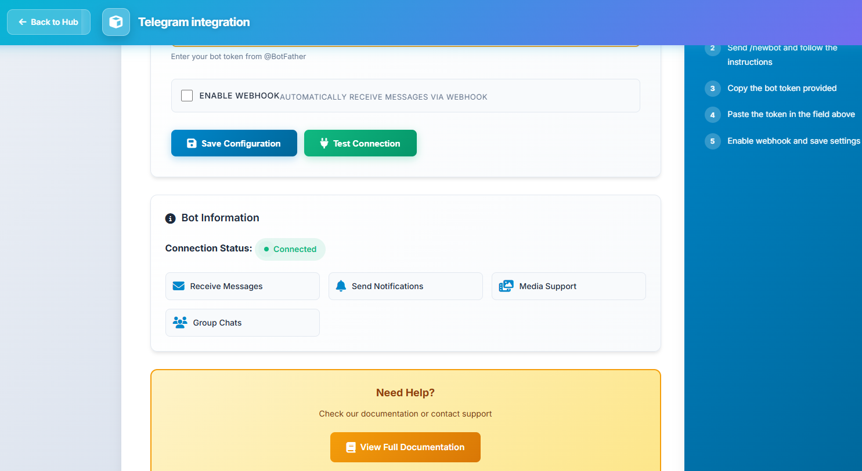Enable the webhook checkbox
Viewport: 862px width, 471px height.
[187, 96]
